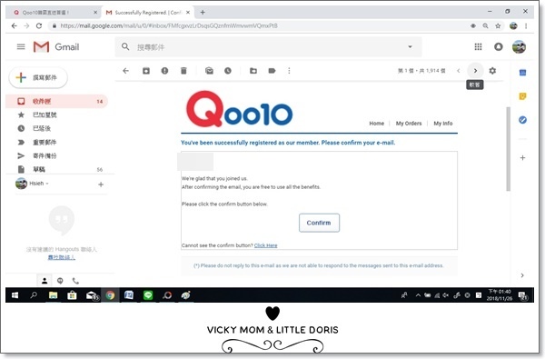Move email to a folder
Viewport: 545px width, 359px height.
pyautogui.click(x=253, y=71)
